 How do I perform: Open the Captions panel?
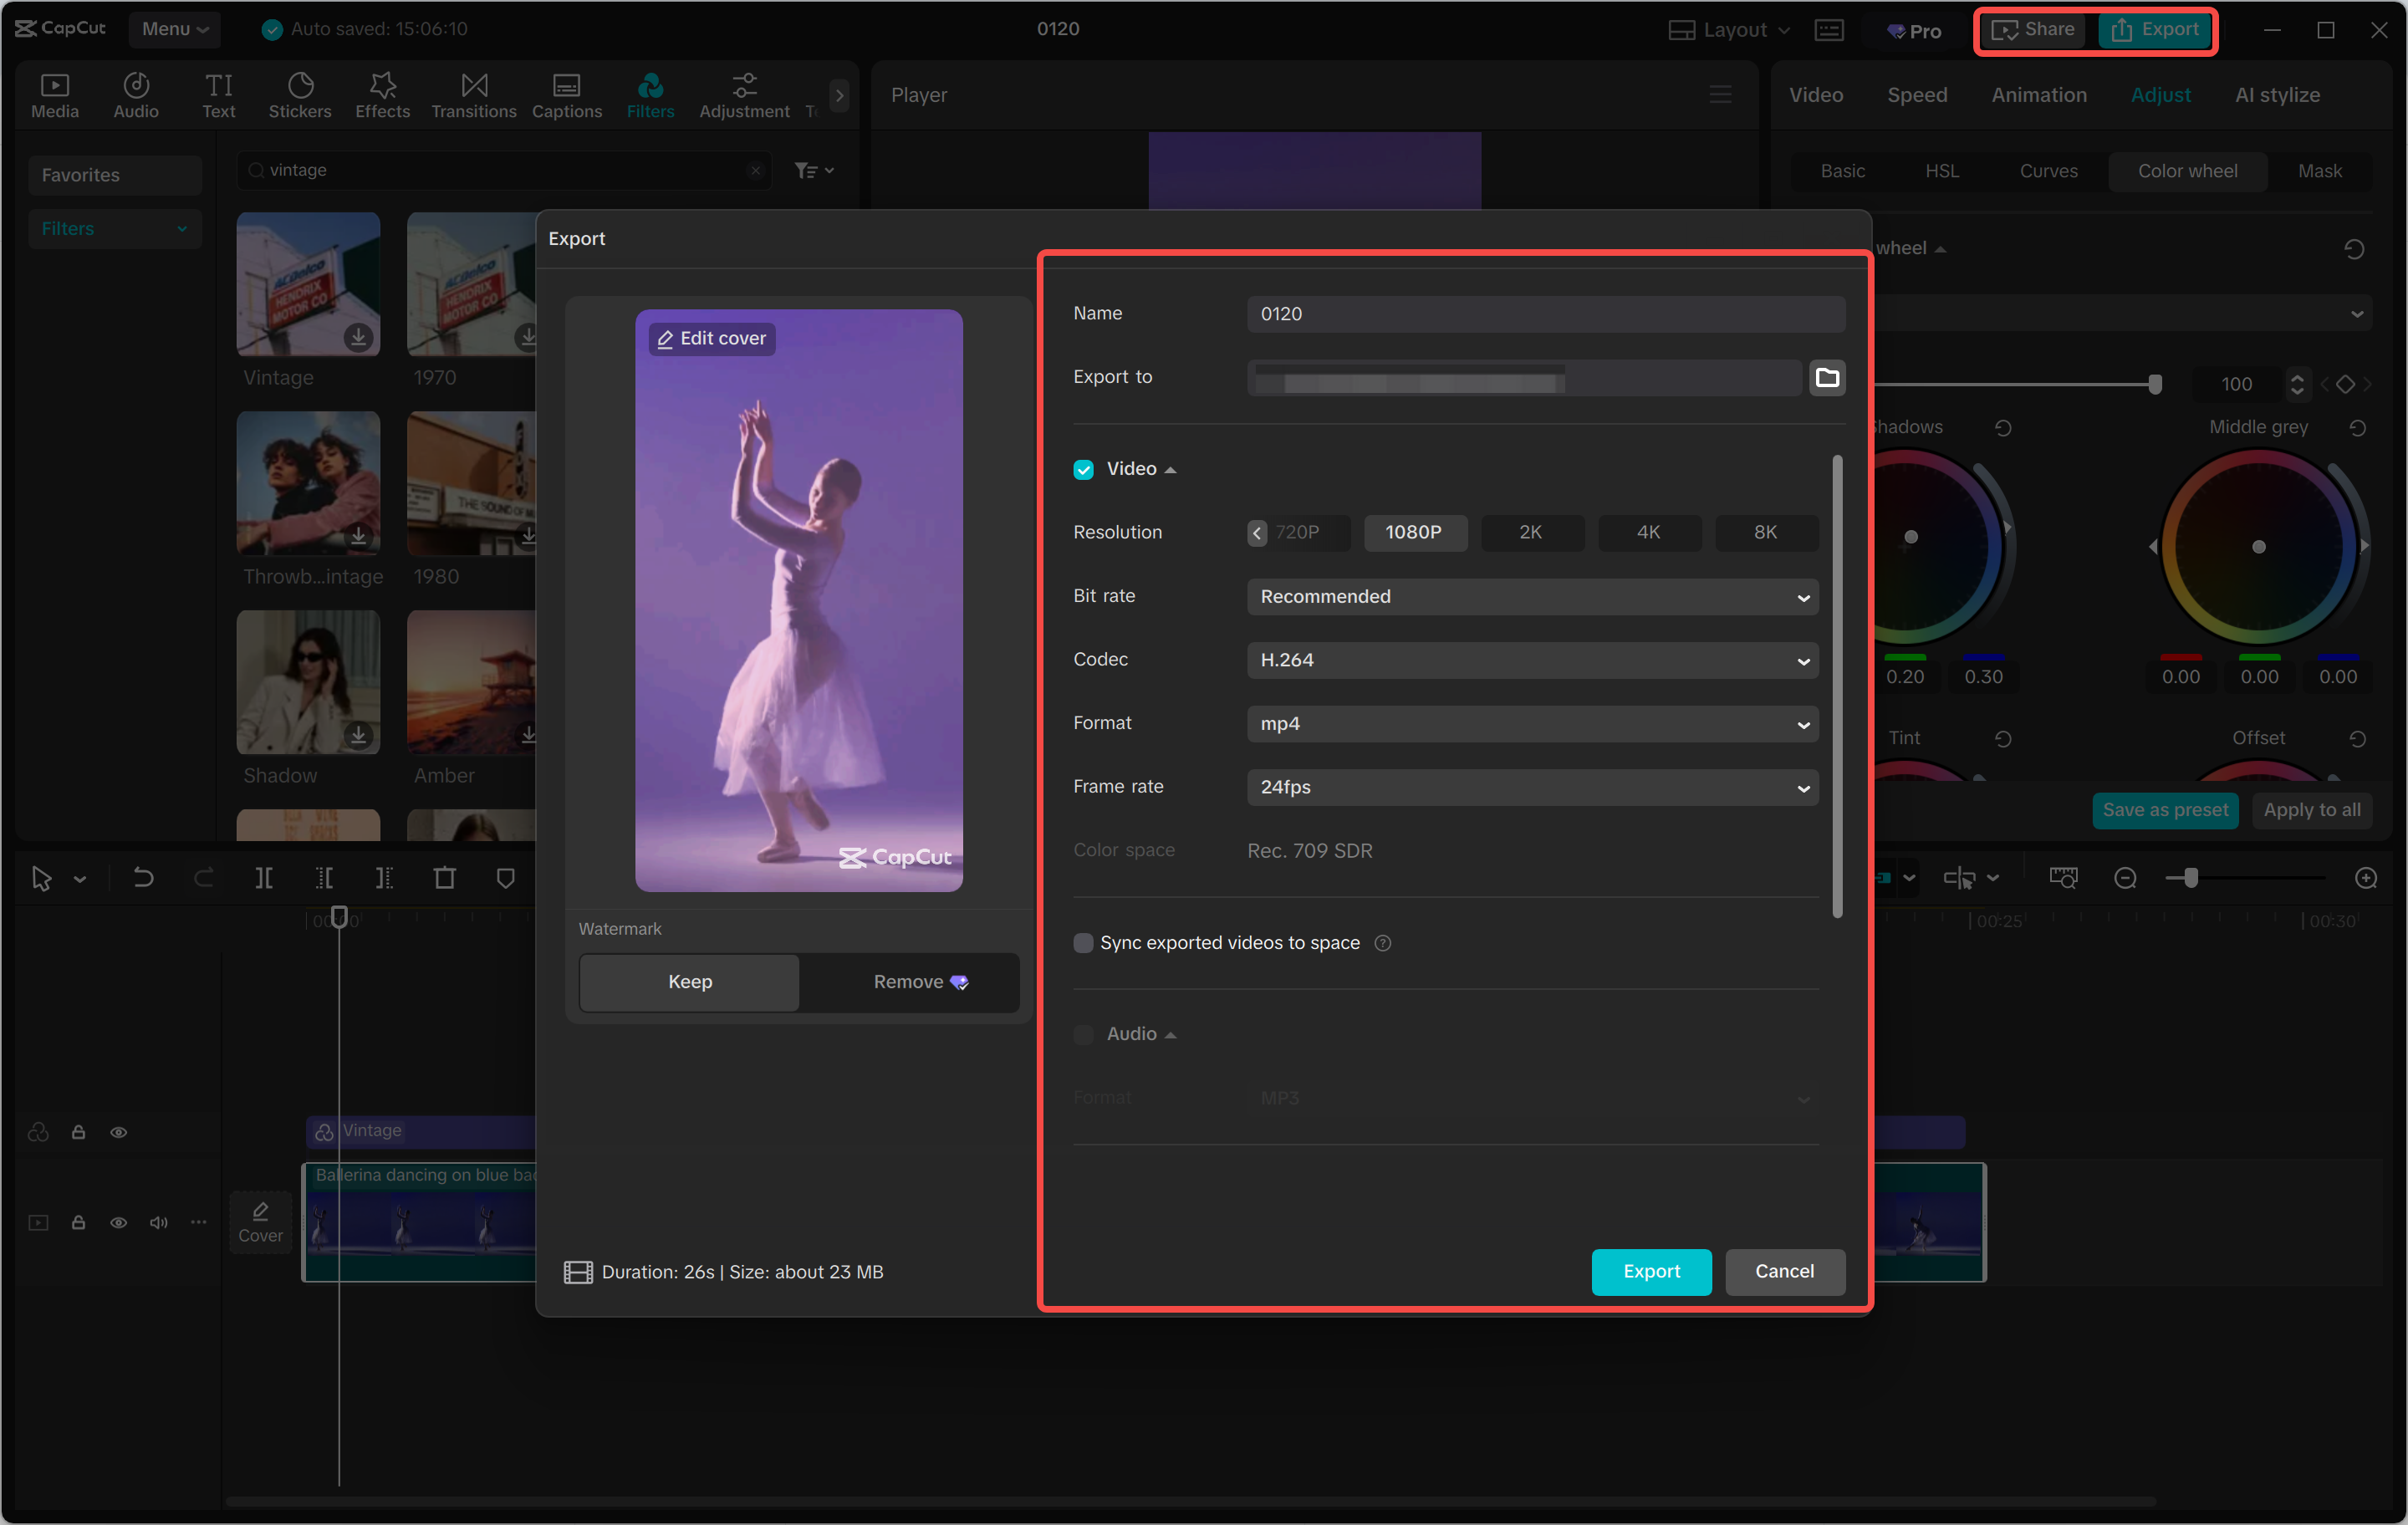566,95
